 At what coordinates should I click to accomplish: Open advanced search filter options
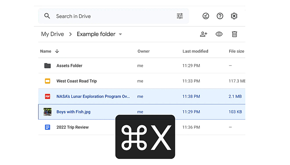click(180, 16)
